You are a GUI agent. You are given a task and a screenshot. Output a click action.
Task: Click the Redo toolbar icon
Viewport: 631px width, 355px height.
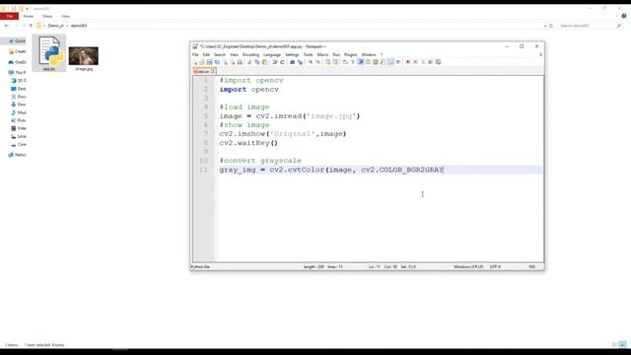coord(282,62)
